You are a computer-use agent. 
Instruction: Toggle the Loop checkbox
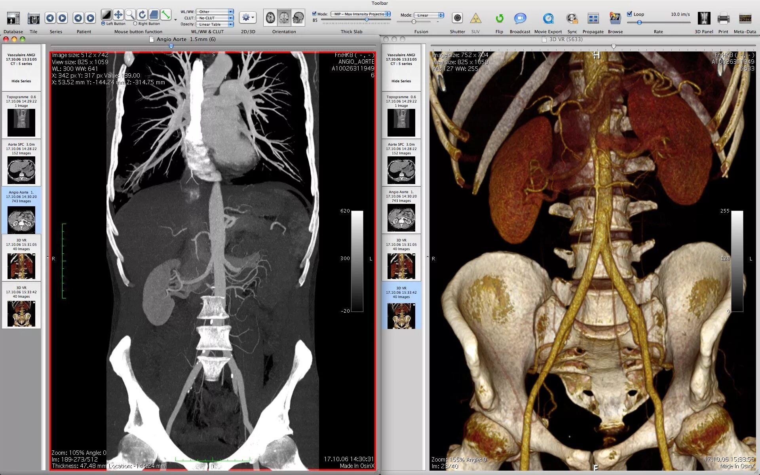pyautogui.click(x=629, y=14)
